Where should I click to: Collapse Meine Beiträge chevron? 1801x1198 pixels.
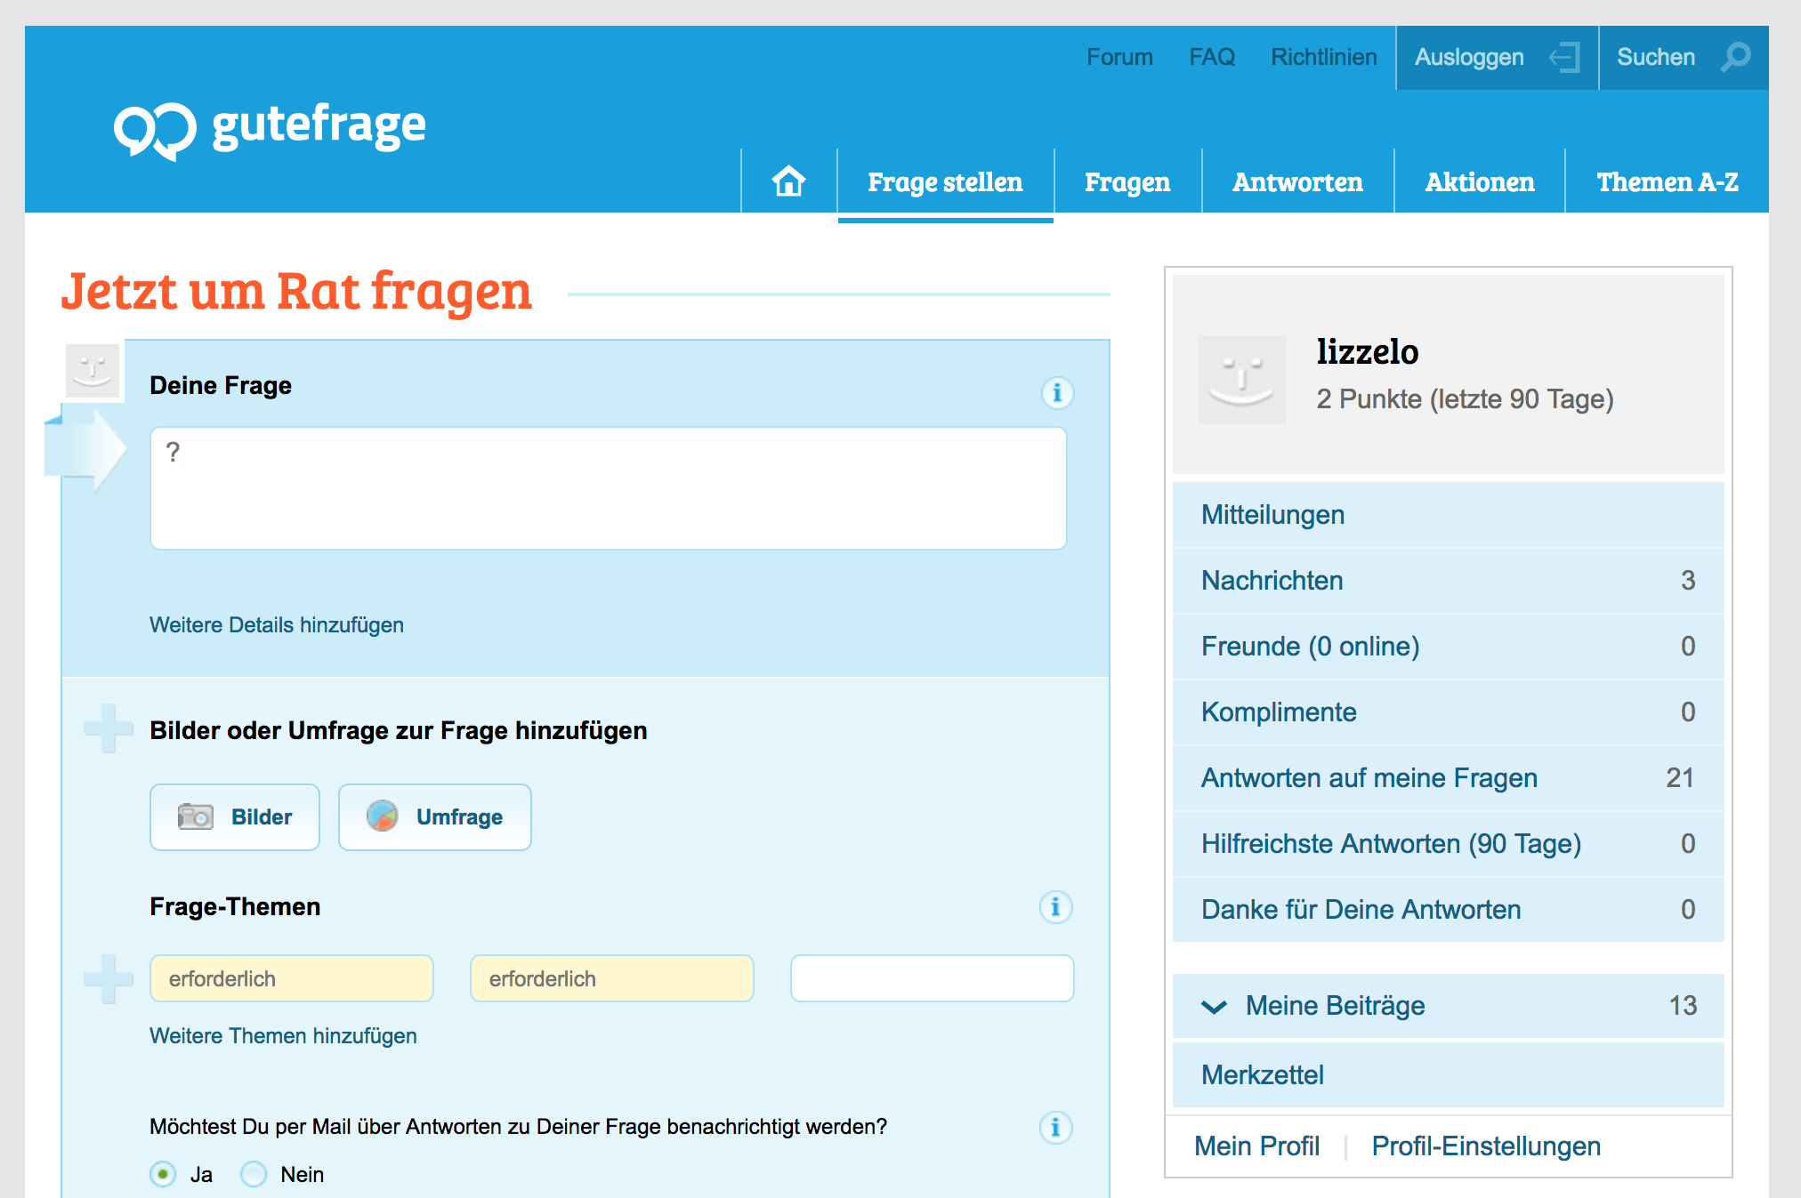1214,1006
